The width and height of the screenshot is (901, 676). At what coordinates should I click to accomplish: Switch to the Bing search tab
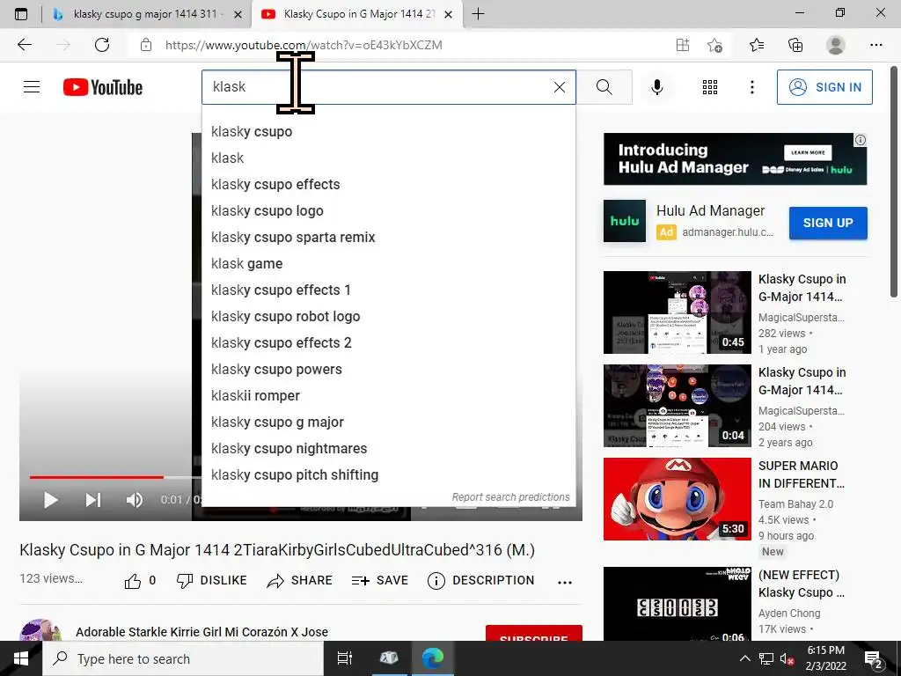click(x=147, y=14)
